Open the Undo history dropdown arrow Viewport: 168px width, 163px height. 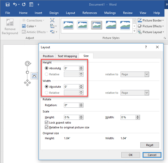[19, 5]
